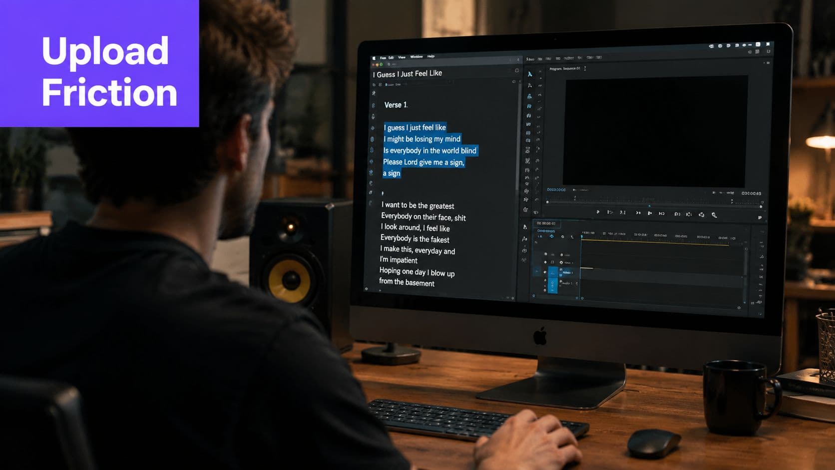Click the line "Hoping one day I blow up"
The image size is (835, 470).
click(417, 272)
